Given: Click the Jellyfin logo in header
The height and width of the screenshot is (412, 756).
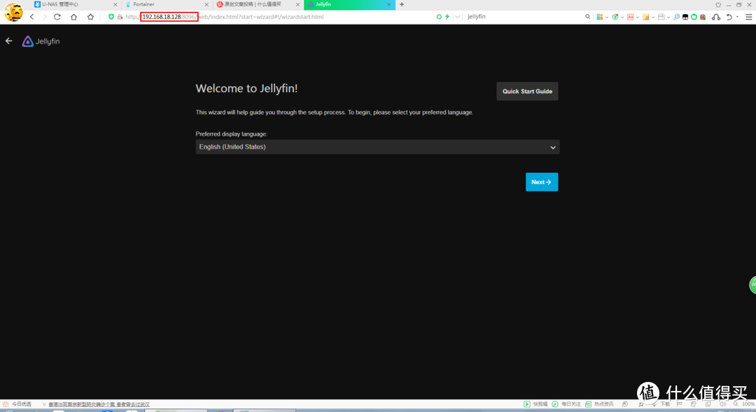Looking at the screenshot, I should click(41, 41).
